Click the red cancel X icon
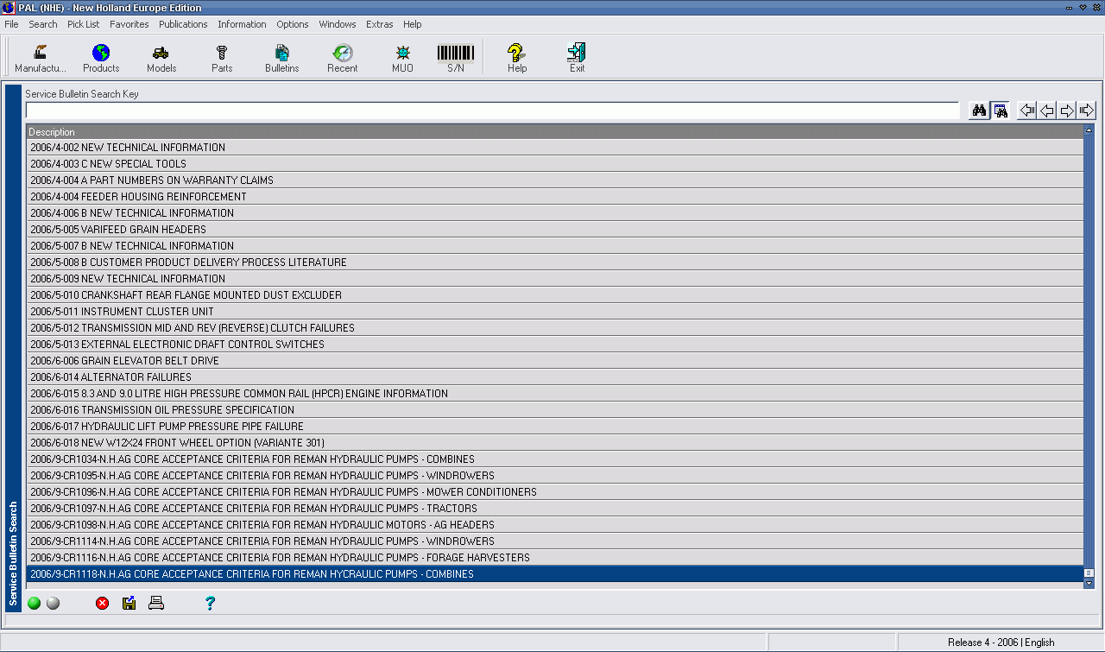The height and width of the screenshot is (652, 1105). 103,603
